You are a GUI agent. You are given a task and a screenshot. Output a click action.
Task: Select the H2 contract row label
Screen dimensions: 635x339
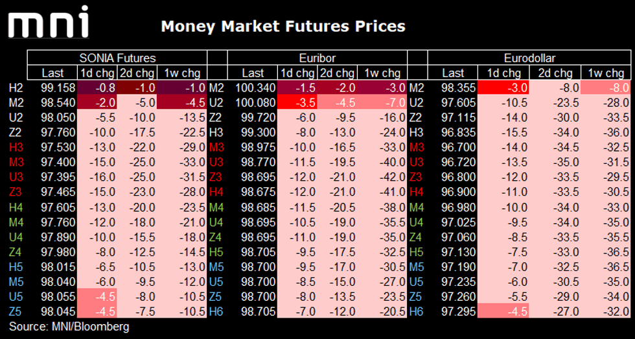(x=16, y=88)
